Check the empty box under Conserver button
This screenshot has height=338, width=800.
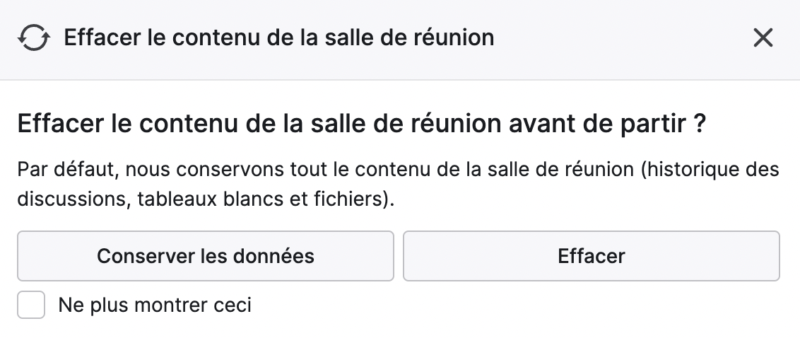[31, 305]
